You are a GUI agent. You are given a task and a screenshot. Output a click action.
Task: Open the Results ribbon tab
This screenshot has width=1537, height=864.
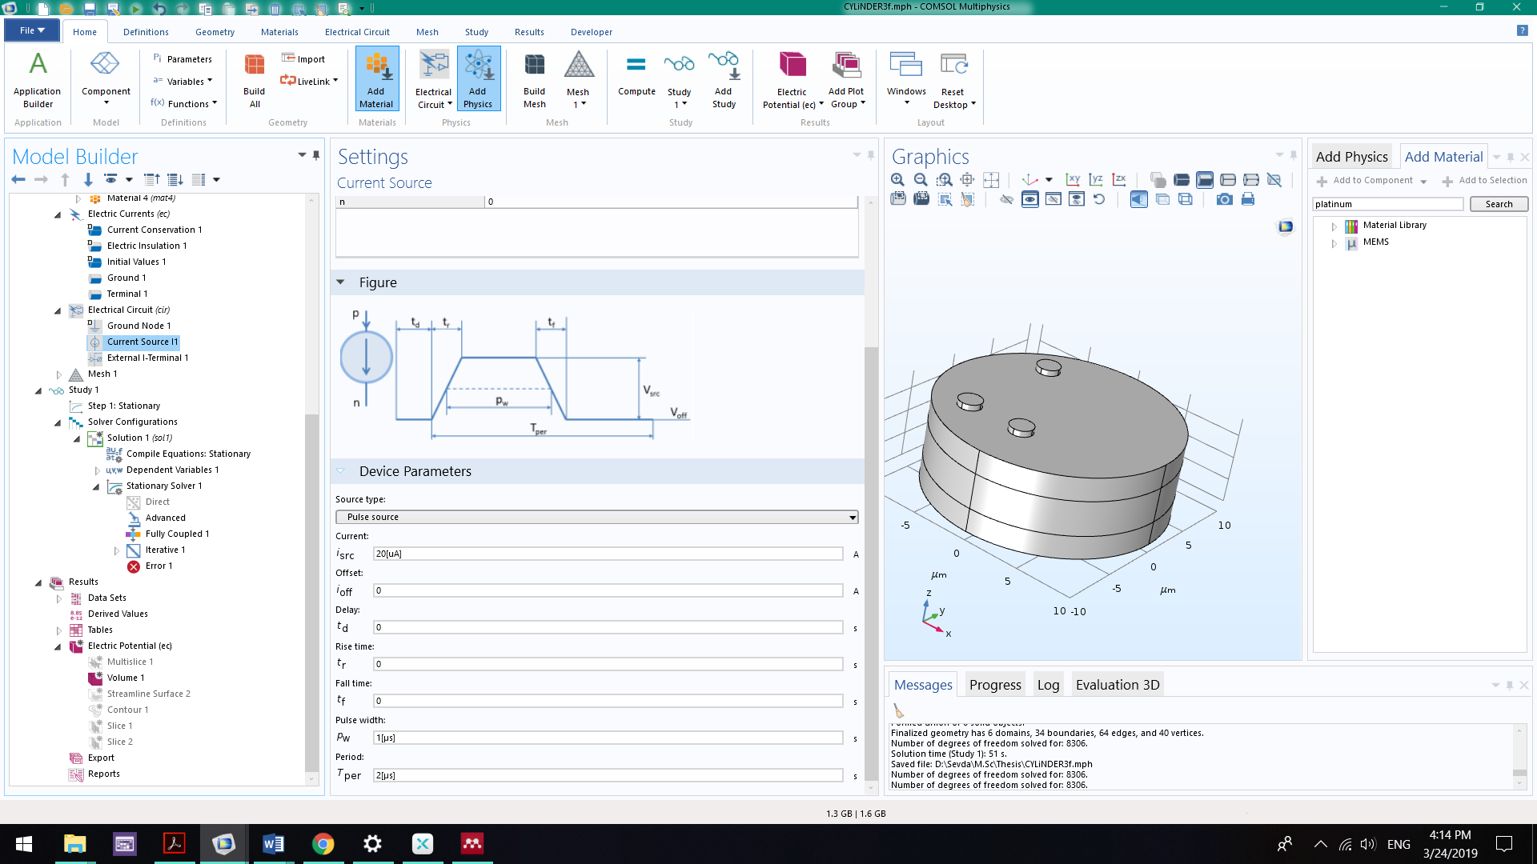528,32
